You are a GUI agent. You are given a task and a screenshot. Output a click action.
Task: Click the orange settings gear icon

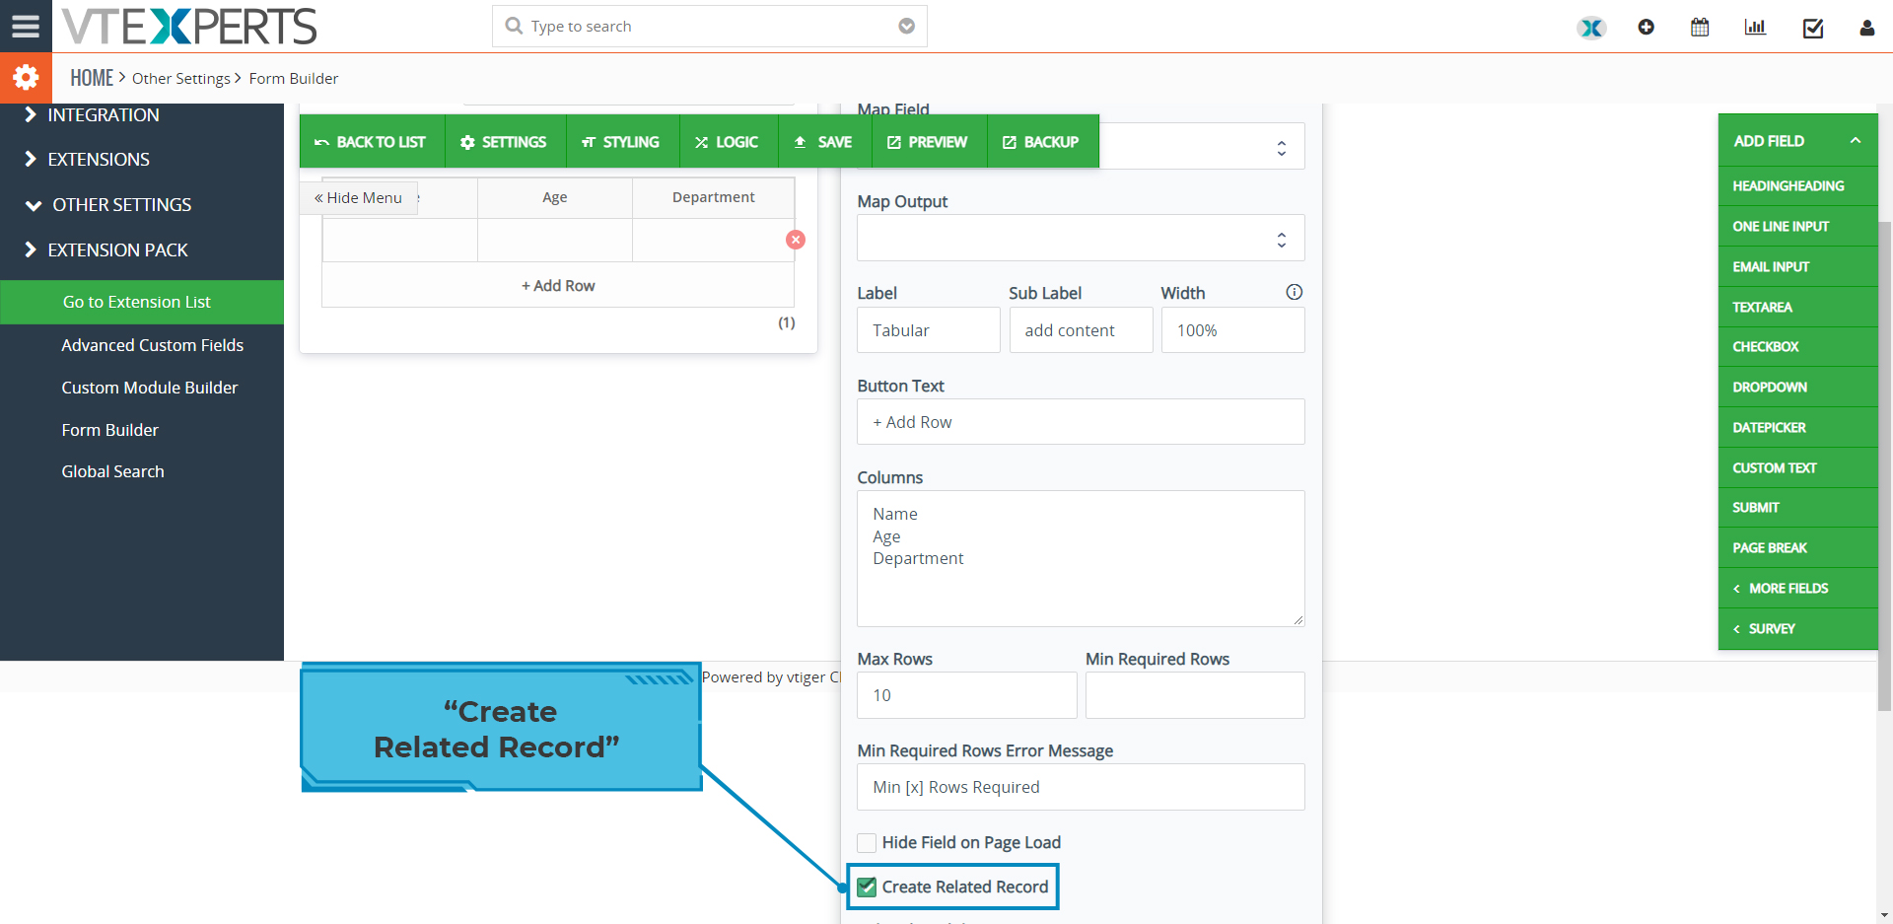pyautogui.click(x=26, y=78)
